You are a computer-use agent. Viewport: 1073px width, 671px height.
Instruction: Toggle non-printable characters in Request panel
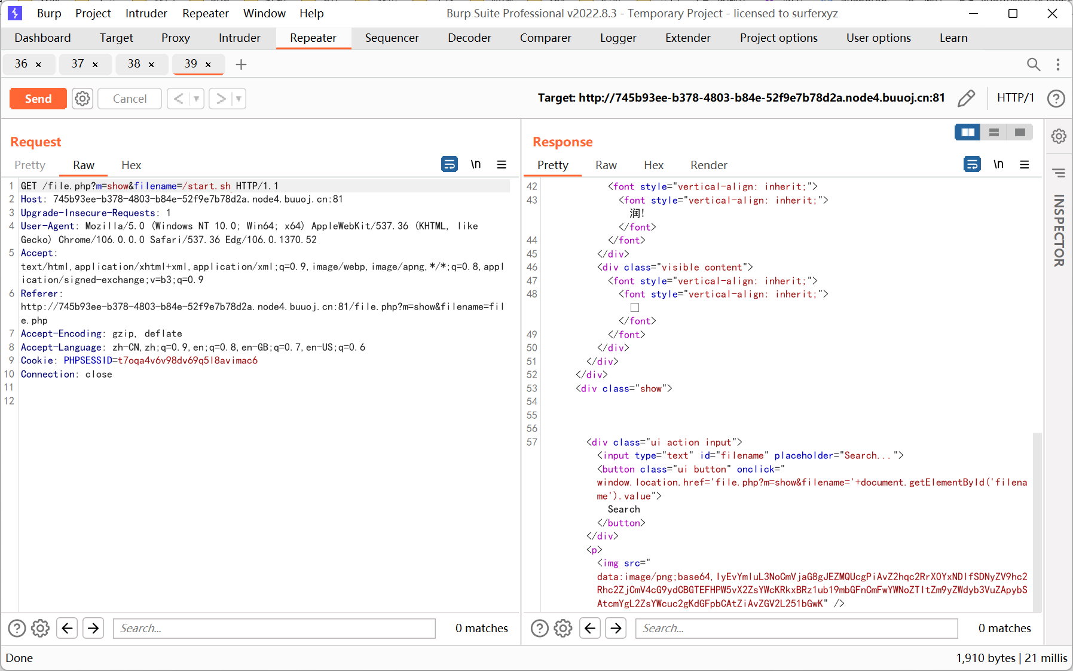[476, 164]
